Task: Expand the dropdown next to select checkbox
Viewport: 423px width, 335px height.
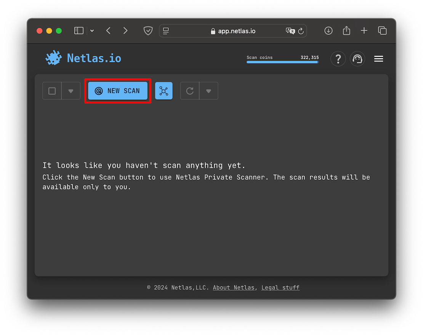Action: tap(70, 91)
